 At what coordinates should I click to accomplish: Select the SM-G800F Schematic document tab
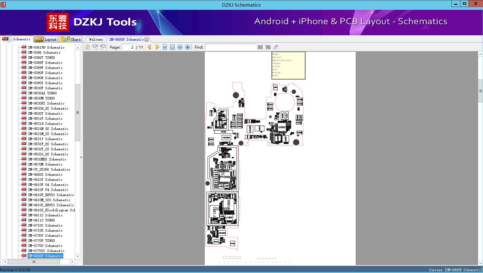click(126, 39)
